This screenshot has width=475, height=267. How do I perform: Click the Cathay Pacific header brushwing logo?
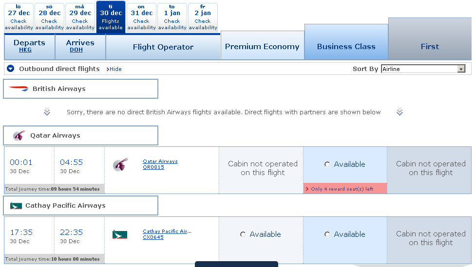[16, 206]
